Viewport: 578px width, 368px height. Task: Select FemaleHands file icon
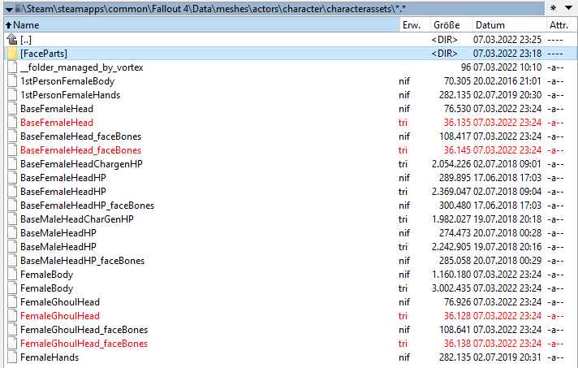[12, 357]
